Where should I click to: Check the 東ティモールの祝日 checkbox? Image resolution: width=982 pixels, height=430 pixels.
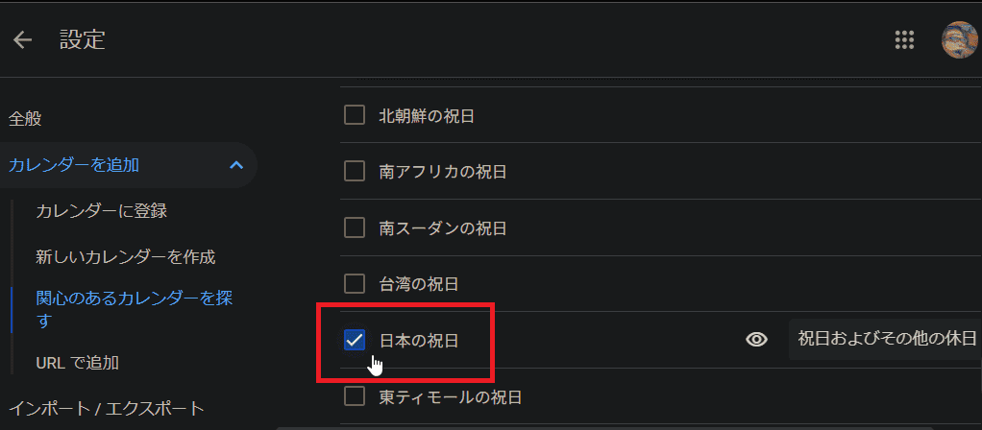click(x=355, y=395)
